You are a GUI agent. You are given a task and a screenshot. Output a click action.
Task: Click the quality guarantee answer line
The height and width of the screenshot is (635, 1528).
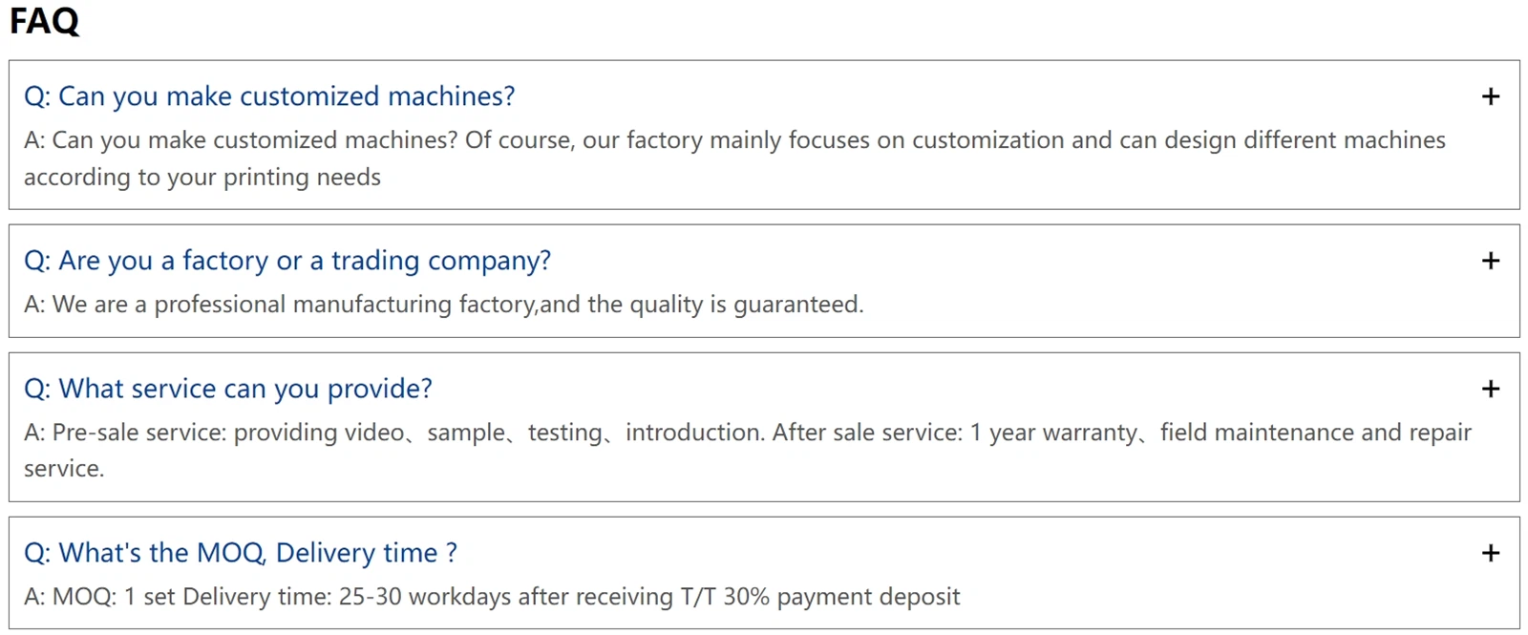[443, 304]
